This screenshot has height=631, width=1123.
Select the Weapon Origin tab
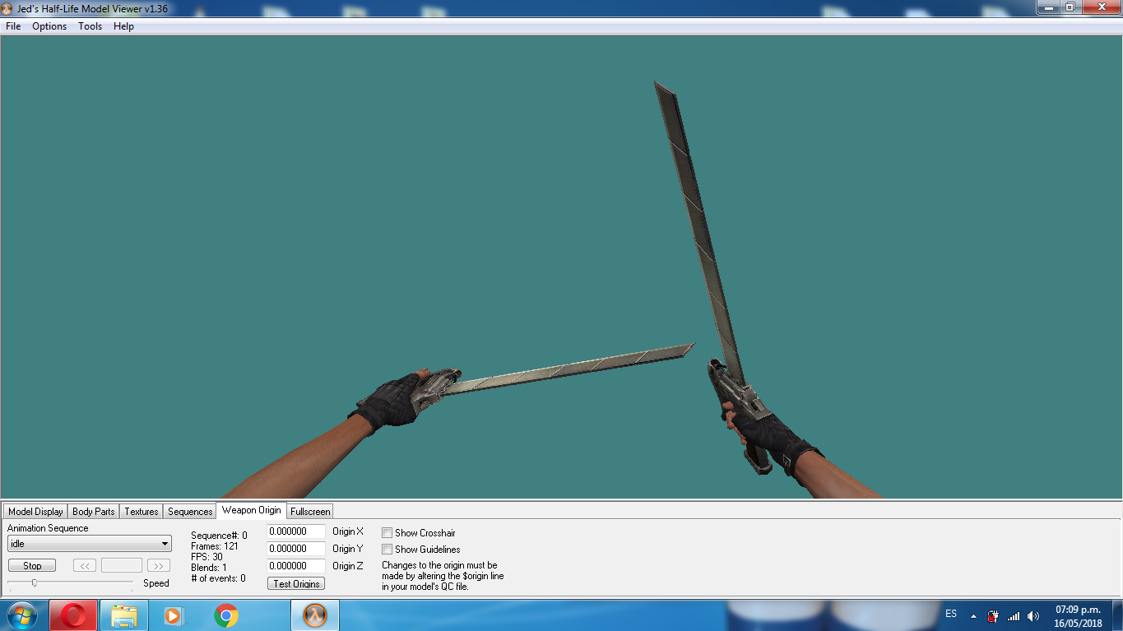(x=251, y=510)
